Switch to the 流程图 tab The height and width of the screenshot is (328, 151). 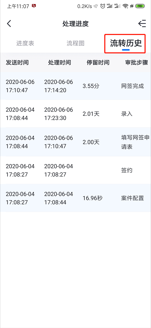pos(75,43)
